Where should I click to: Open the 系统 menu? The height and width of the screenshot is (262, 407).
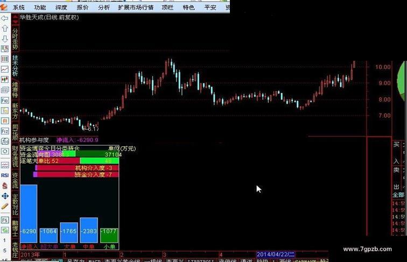(19, 8)
